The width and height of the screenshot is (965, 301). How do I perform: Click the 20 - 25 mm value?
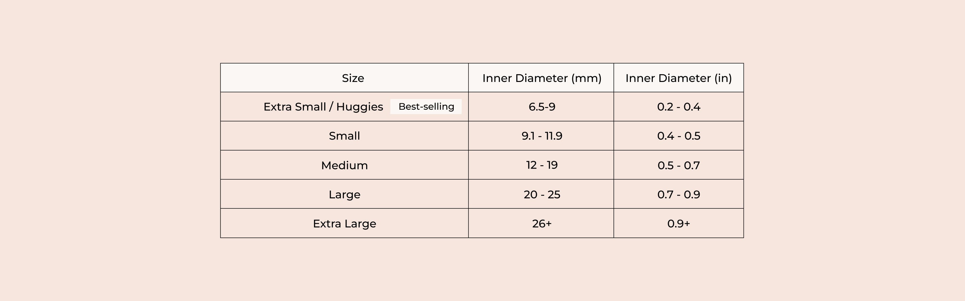(542, 194)
